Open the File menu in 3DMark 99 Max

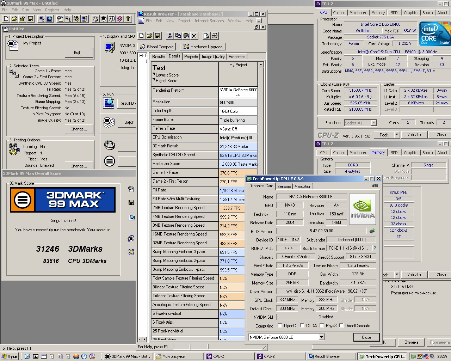pyautogui.click(x=5, y=10)
